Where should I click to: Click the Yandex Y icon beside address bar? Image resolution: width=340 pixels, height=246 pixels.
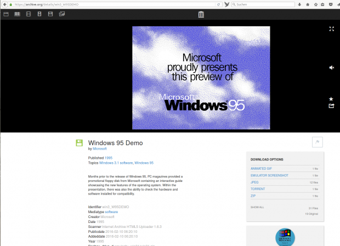227,4
